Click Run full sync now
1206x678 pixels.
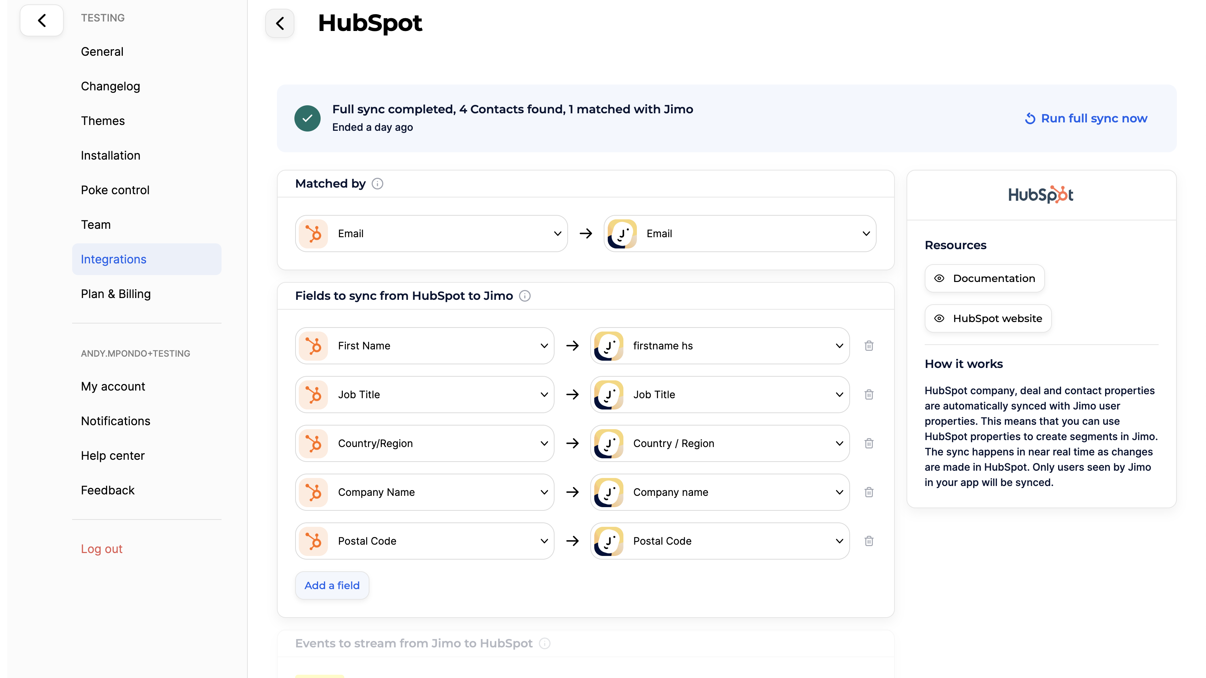[x=1086, y=118]
